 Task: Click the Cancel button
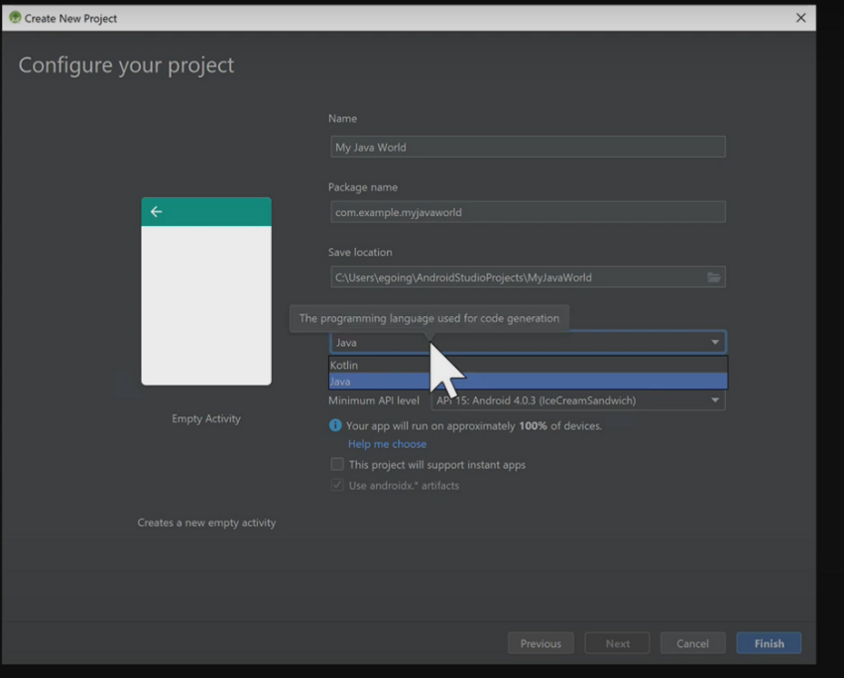[x=692, y=643]
